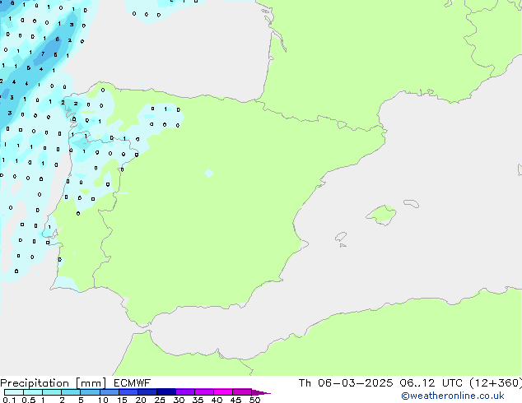
Task: Click the above-50 arrow tip of legend
Action: point(261,392)
